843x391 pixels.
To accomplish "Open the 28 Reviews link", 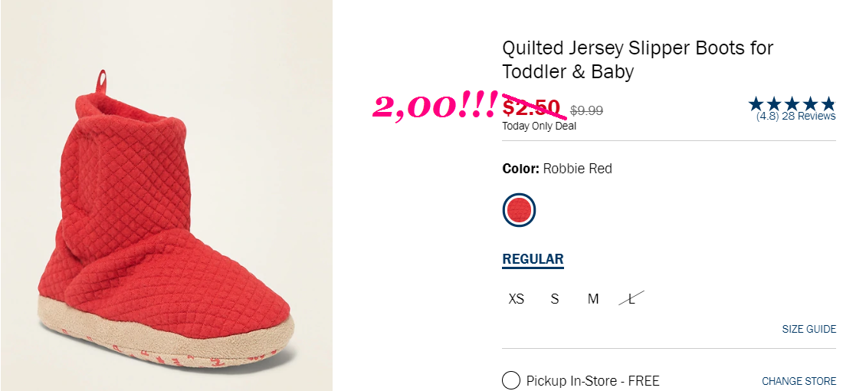I will 809,117.
